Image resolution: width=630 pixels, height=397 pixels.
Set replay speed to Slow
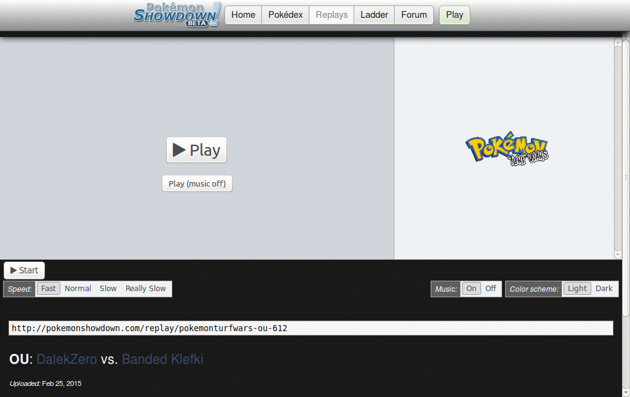108,289
